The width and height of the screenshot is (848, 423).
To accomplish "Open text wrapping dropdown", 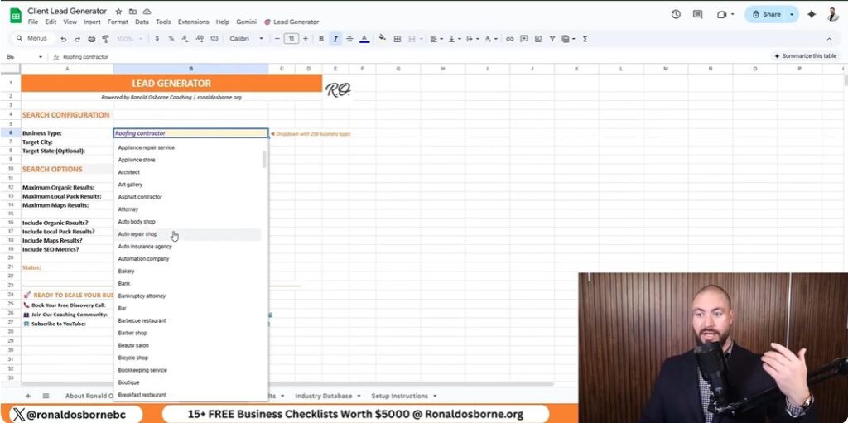I will (471, 39).
